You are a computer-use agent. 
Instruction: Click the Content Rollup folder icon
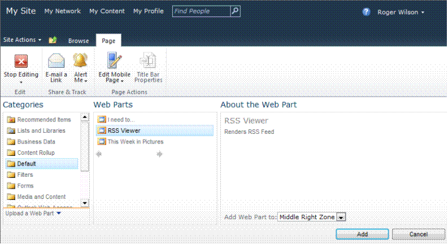(x=11, y=152)
